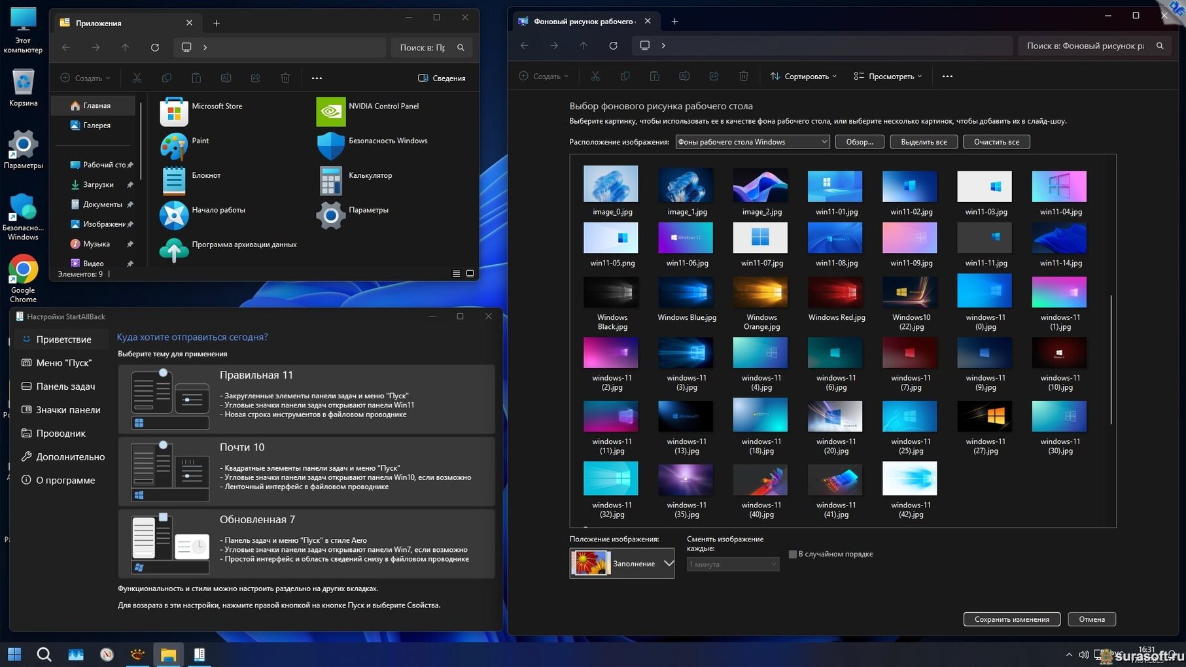Click Сохранить изменения button

pyautogui.click(x=1012, y=619)
